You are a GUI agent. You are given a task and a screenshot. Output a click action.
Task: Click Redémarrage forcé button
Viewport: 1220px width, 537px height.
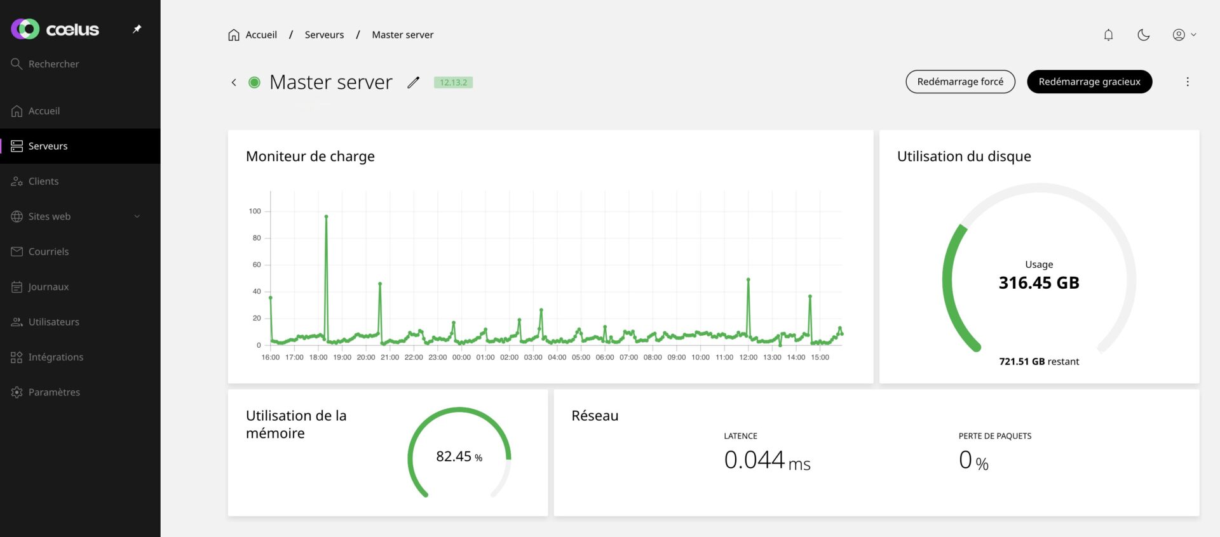(x=960, y=82)
